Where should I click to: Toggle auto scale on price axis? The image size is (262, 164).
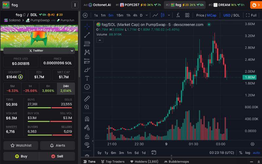(x=256, y=153)
